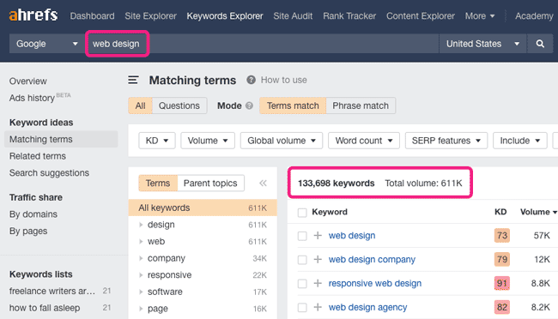
Task: Expand the 'responsive' term group
Action: click(141, 275)
